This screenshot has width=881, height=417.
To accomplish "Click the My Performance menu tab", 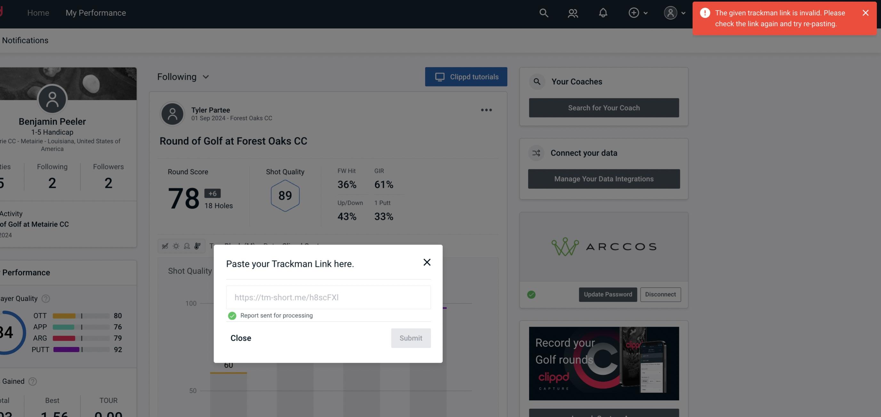I will point(95,12).
